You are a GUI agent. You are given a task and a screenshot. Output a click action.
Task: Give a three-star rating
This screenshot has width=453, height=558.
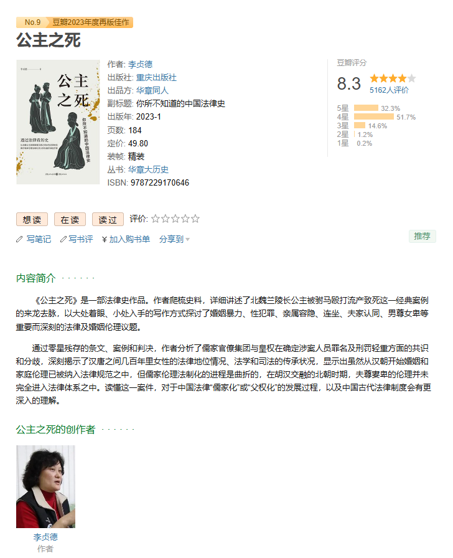click(x=175, y=219)
